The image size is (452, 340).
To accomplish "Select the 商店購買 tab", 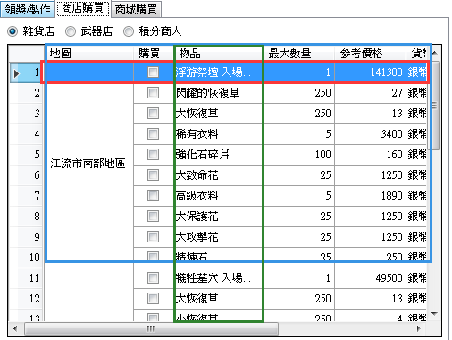I will tap(82, 8).
